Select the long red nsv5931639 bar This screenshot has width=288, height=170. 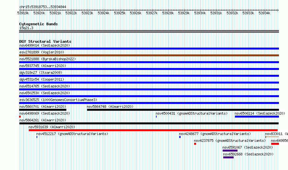point(153,130)
